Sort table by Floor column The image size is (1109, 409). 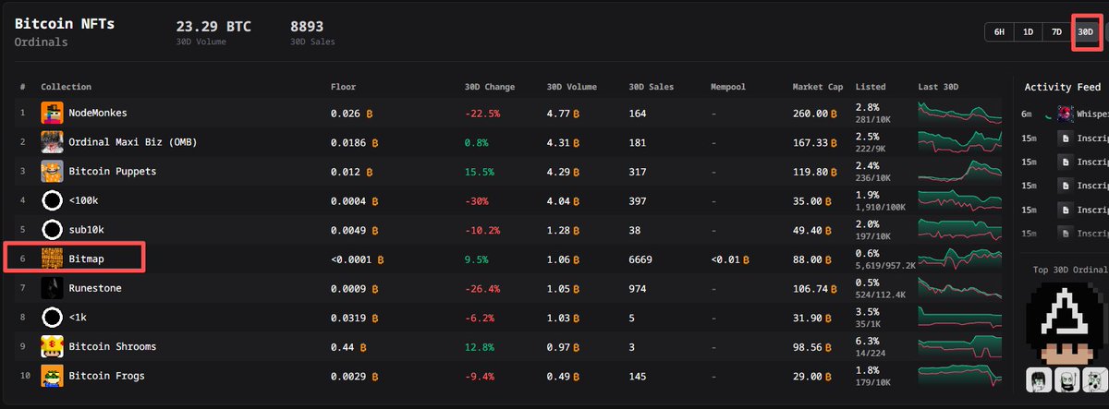[343, 87]
